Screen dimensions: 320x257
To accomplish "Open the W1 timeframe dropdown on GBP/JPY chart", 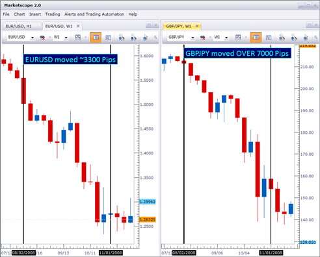I will (x=226, y=38).
